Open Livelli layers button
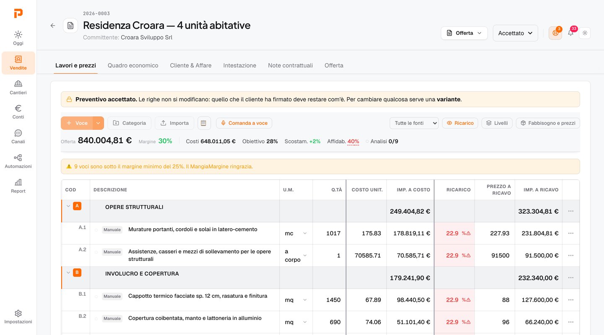The height and width of the screenshot is (335, 604). [497, 123]
